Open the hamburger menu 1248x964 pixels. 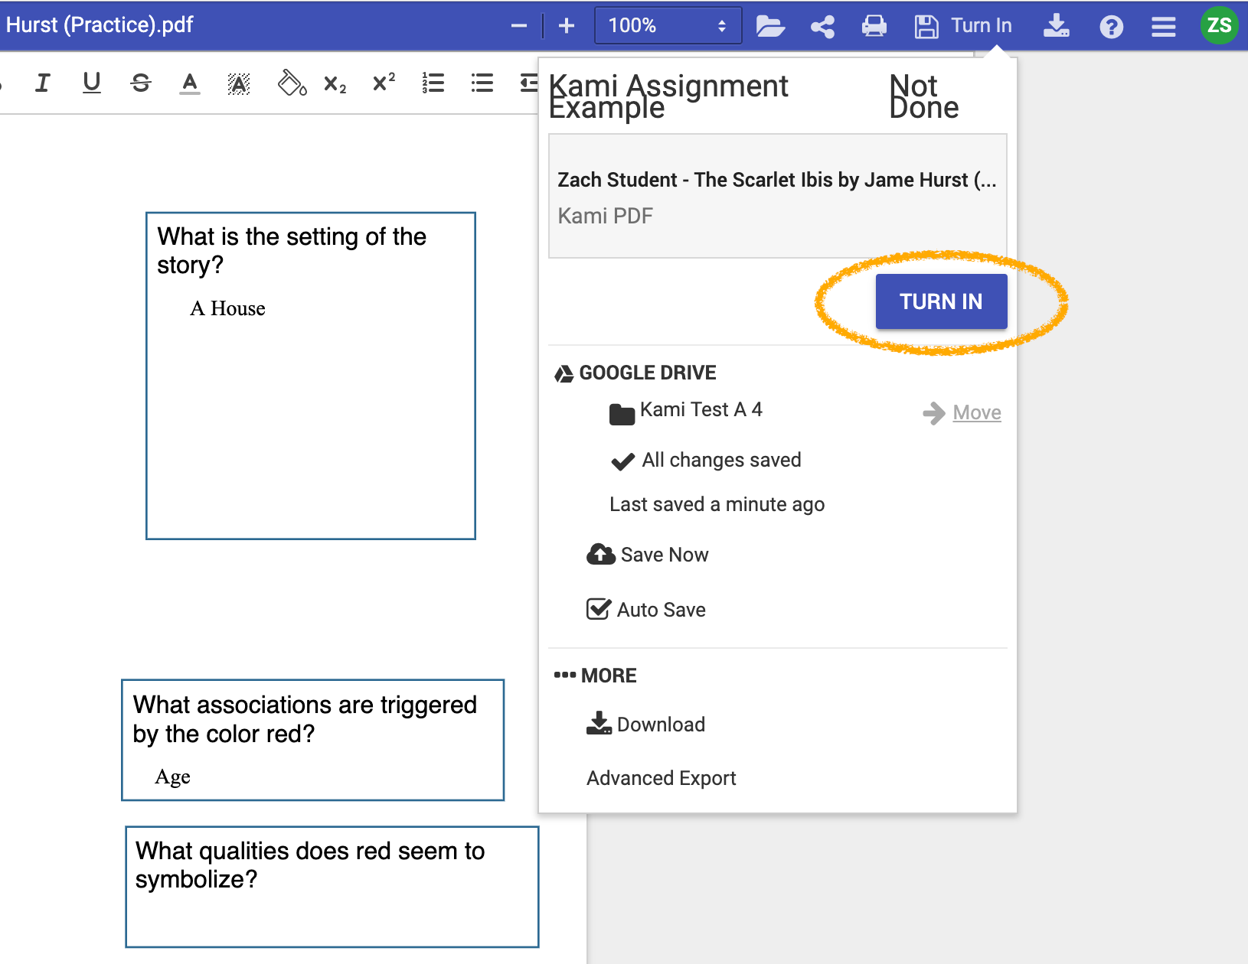[1164, 27]
